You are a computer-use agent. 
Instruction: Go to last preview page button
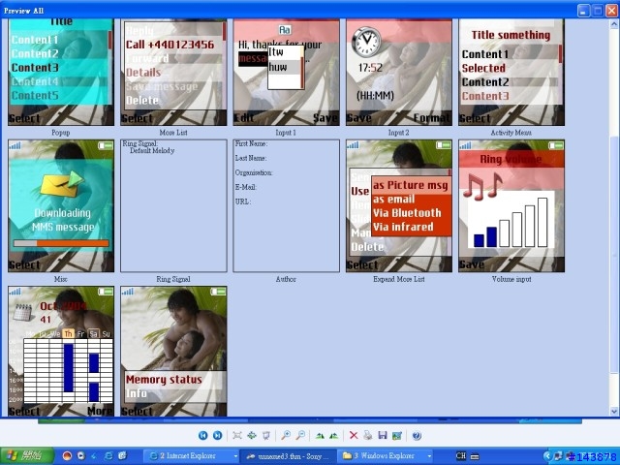point(217,435)
